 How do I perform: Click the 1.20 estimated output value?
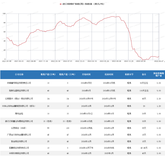click(159, 106)
